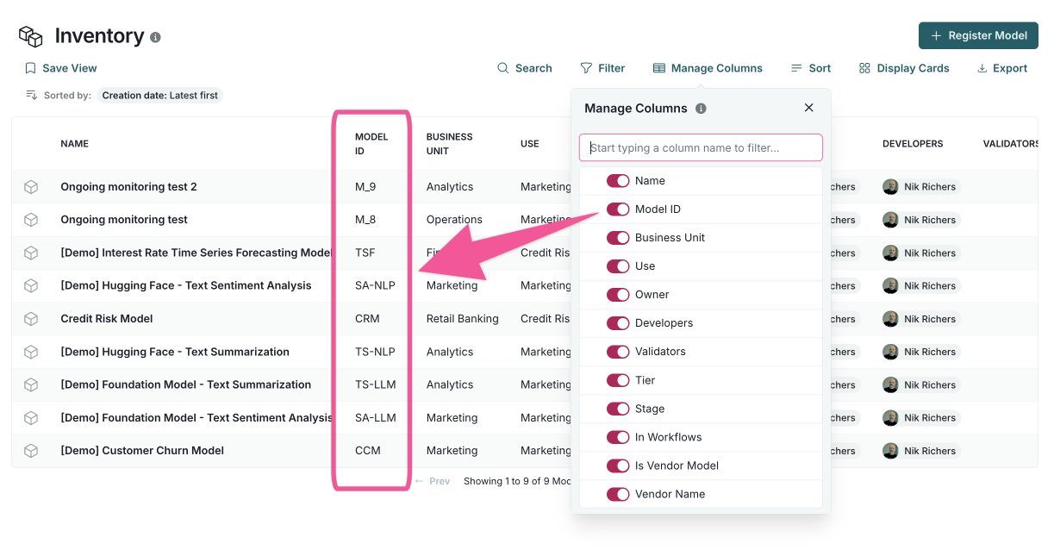Click the info icon next to Inventory title
Viewport: 1054px width, 556px height.
click(156, 36)
